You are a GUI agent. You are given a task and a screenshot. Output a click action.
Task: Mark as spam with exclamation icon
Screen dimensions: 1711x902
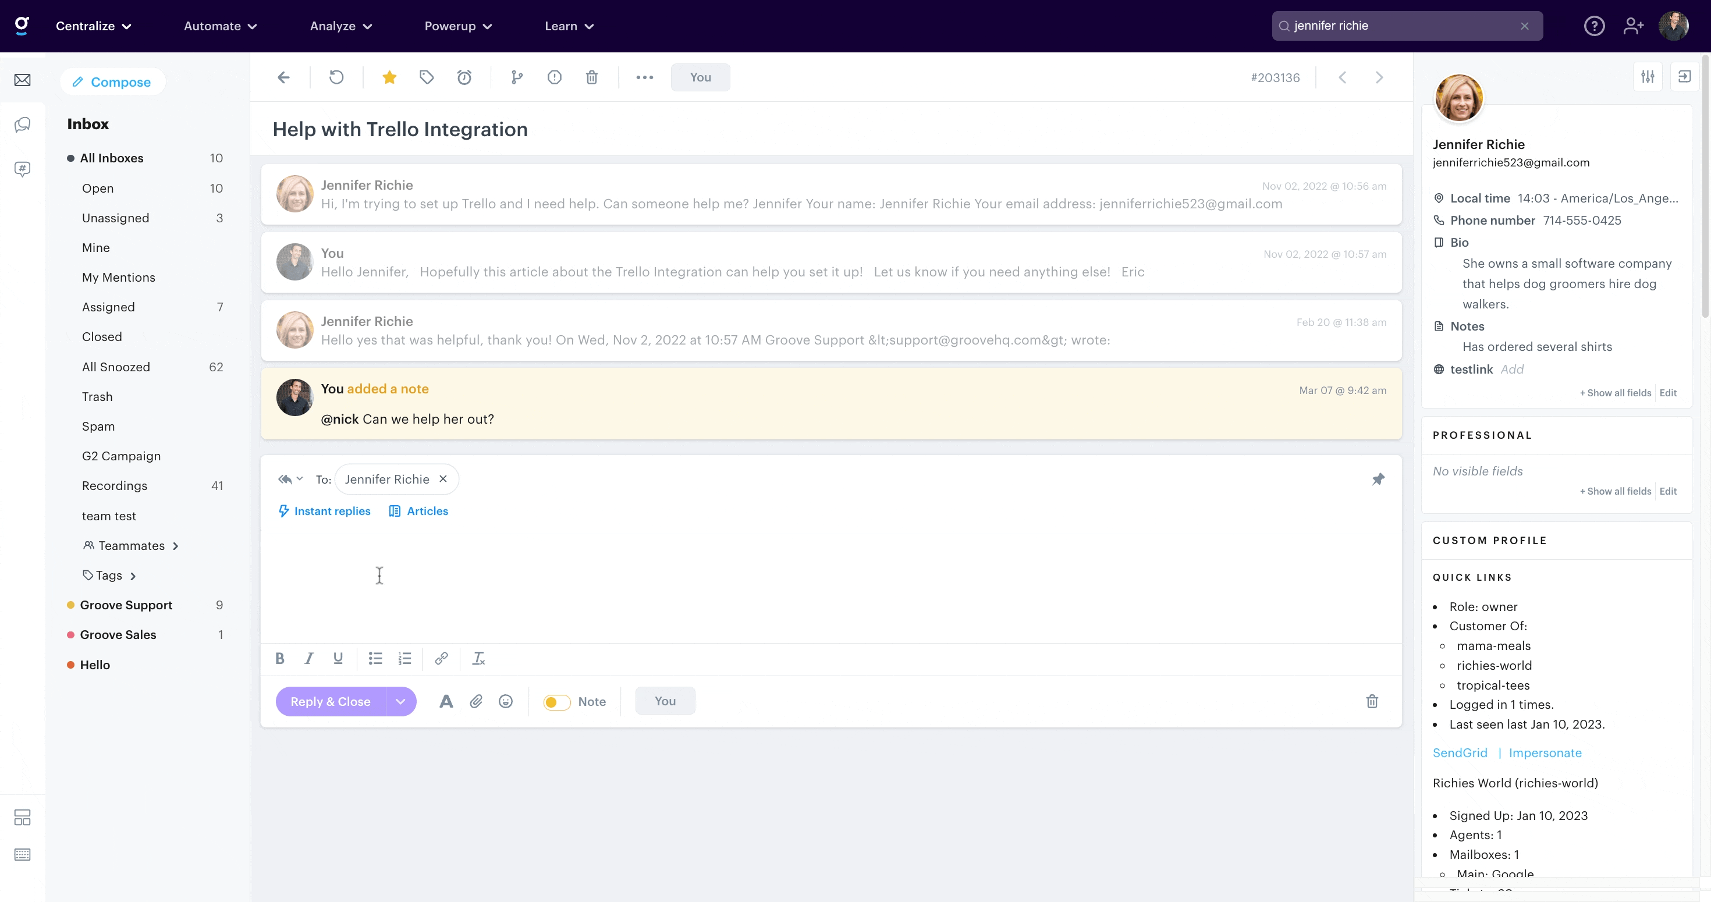555,78
